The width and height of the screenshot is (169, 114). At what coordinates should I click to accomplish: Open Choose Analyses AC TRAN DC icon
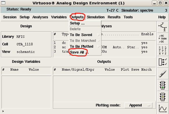click(x=163, y=39)
